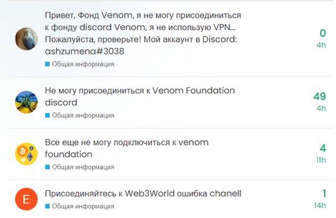The width and height of the screenshot is (336, 218).
Task: Open the blue-yellow trident avatar profile
Action: tap(25, 102)
